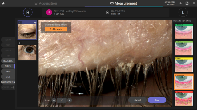Click the zoomed eyelid image
This screenshot has width=197, height=110.
tap(105, 63)
